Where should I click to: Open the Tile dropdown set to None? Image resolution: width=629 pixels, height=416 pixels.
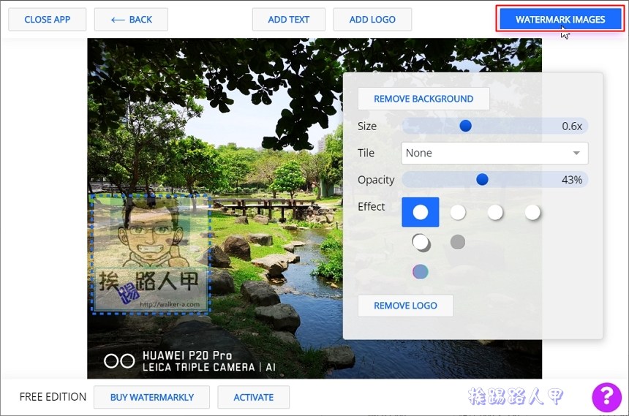click(x=494, y=153)
